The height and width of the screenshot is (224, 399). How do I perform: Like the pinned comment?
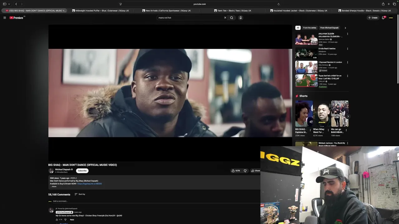[57, 220]
